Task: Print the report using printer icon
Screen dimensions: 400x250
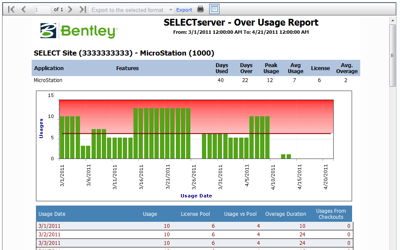Action: (x=201, y=9)
